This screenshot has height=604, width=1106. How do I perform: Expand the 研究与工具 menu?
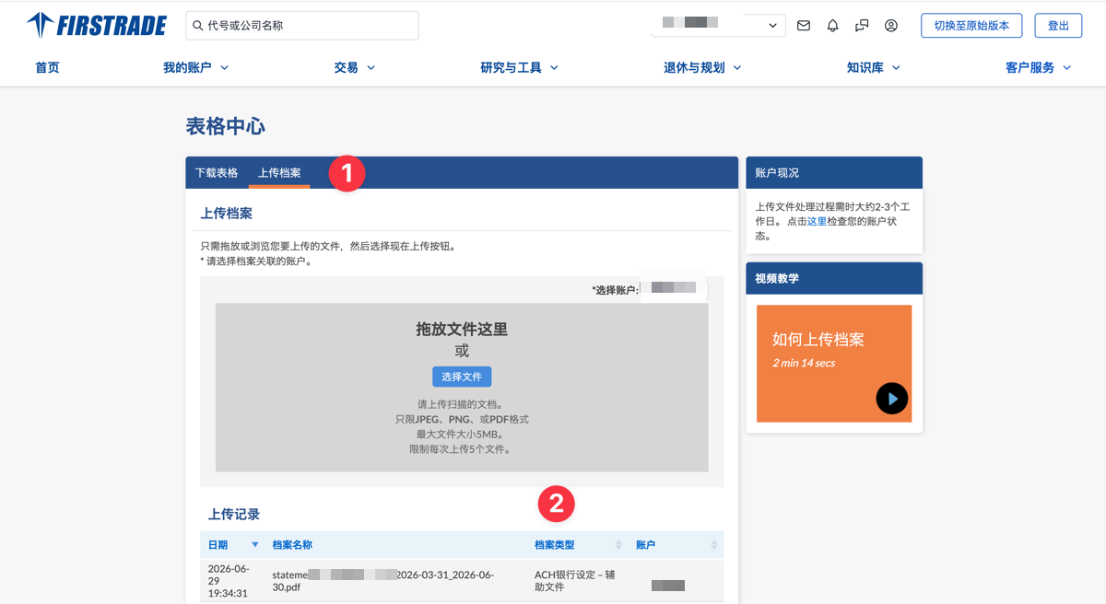click(519, 67)
